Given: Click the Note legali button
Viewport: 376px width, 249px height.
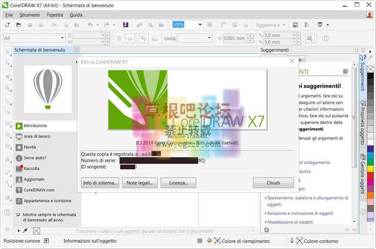Looking at the screenshot, I should (x=140, y=183).
